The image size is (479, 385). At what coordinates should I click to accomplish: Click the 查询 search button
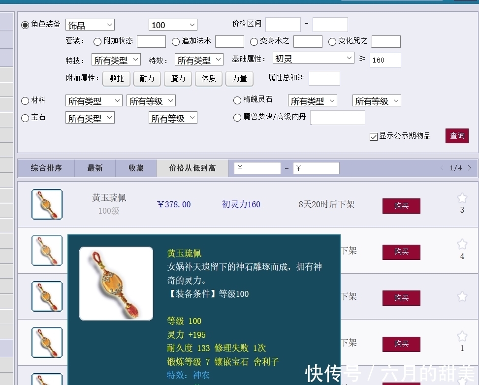pos(456,136)
